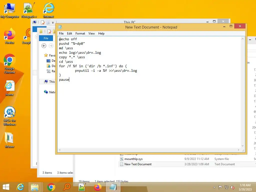Click folder icon in Explorer quick access toolbar
Screen dimensions: 256x192
click(x=41, y=31)
